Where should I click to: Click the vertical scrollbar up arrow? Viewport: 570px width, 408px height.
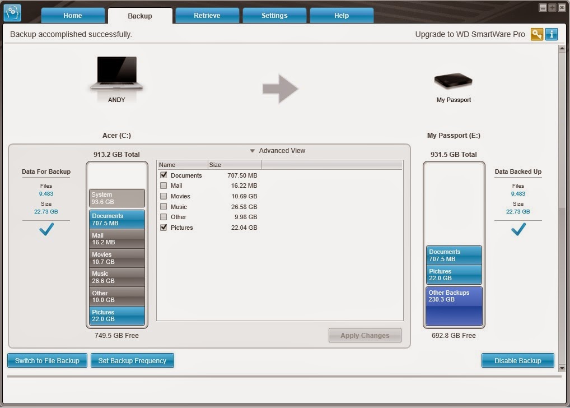[562, 48]
